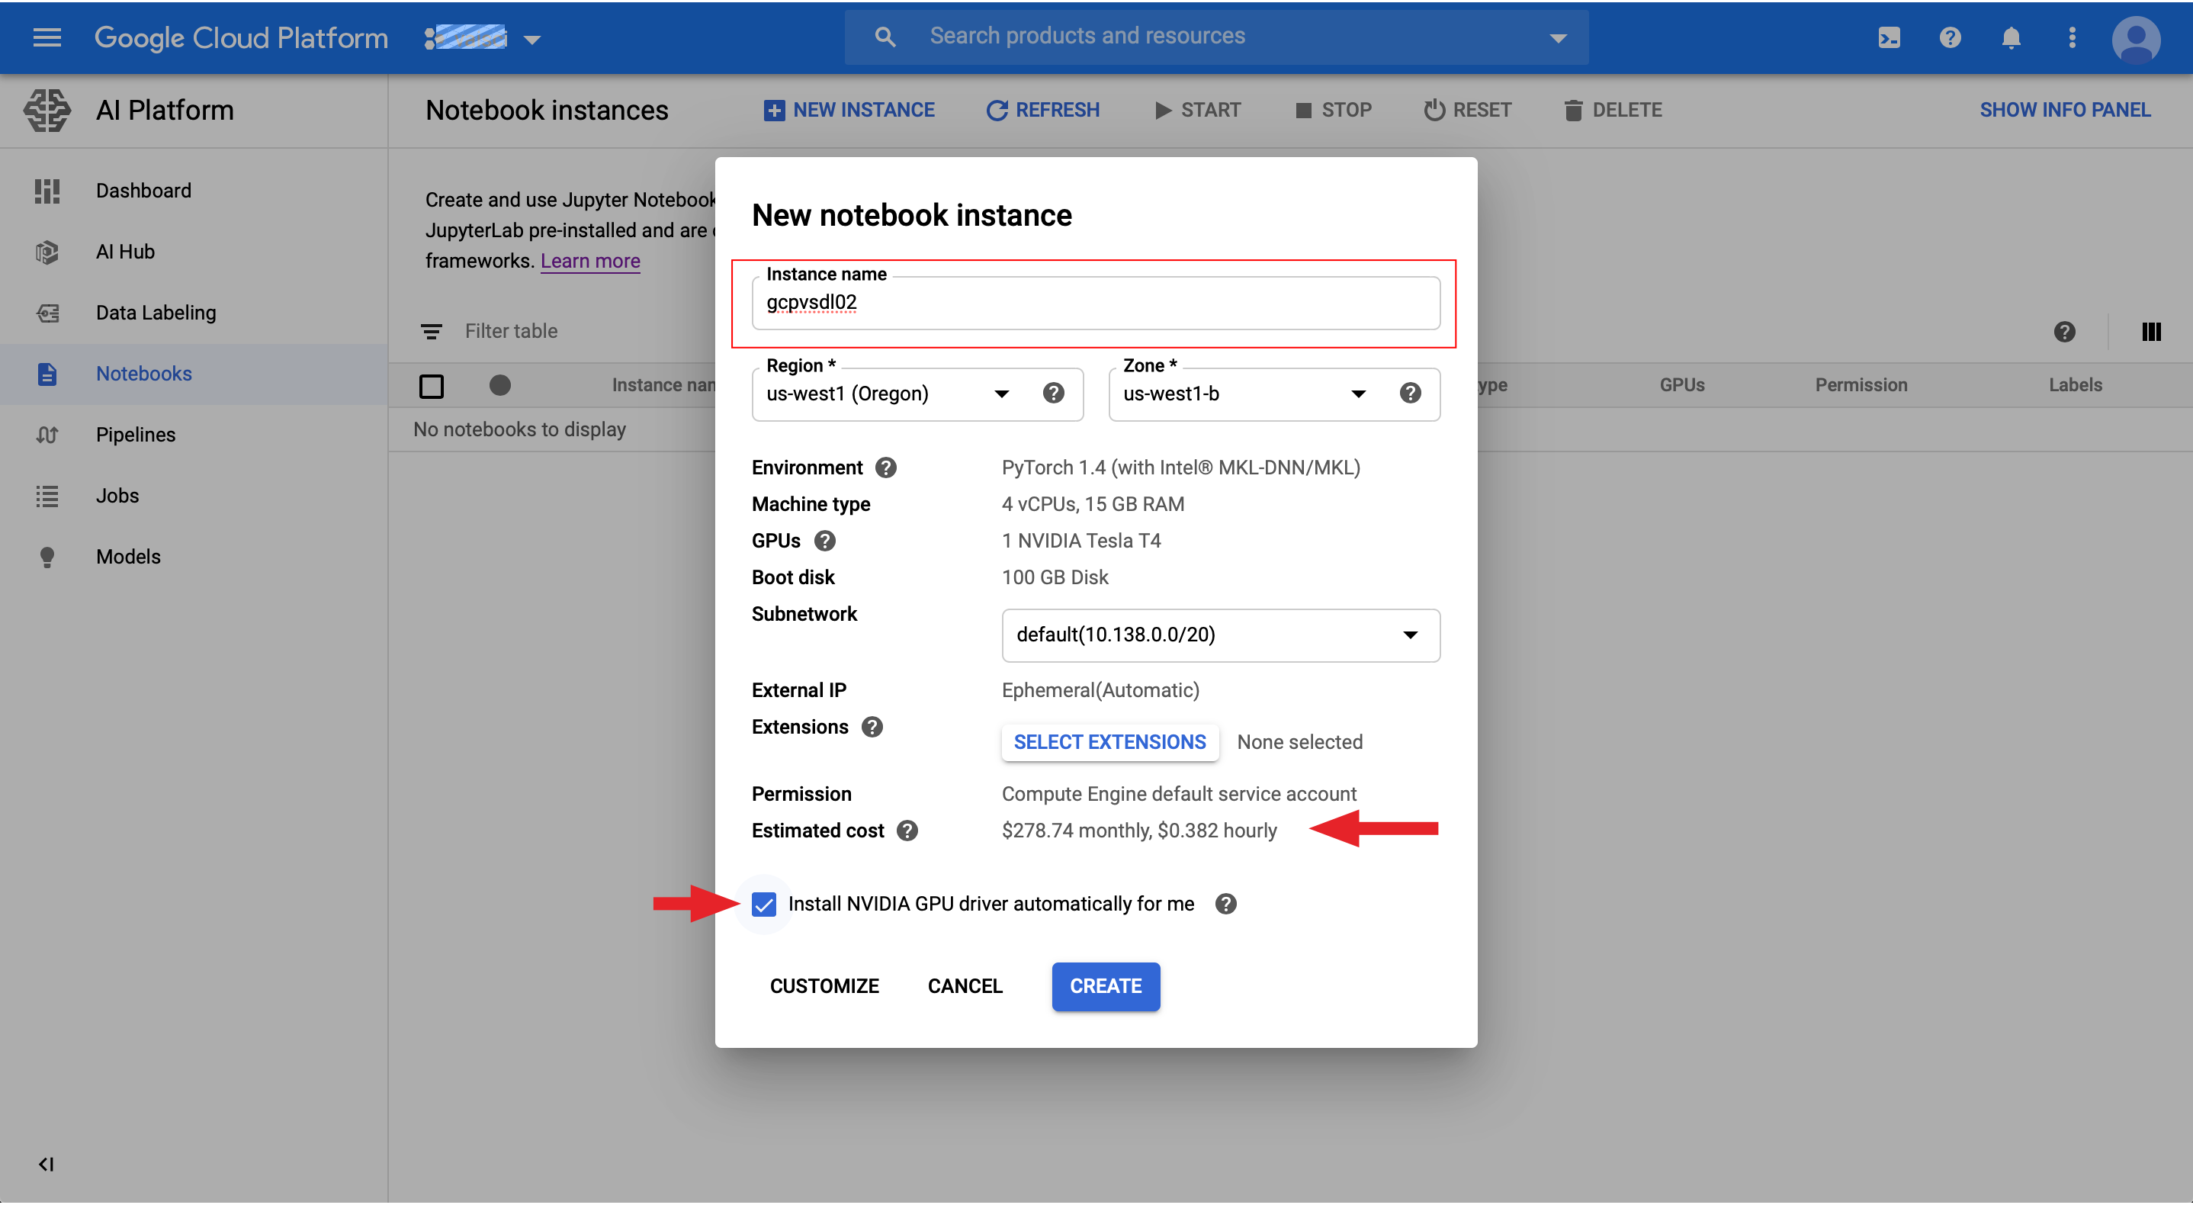This screenshot has width=2193, height=1205.
Task: Click the AI Hub sidebar icon
Action: click(x=47, y=252)
